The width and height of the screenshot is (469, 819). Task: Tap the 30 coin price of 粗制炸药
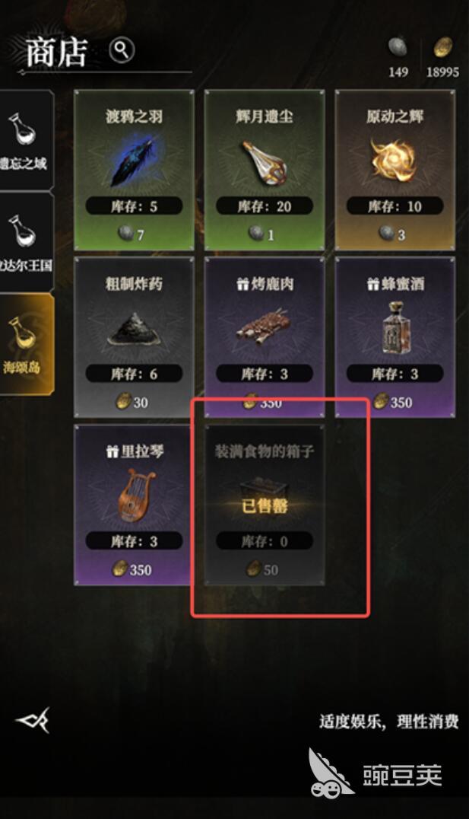[x=132, y=402]
